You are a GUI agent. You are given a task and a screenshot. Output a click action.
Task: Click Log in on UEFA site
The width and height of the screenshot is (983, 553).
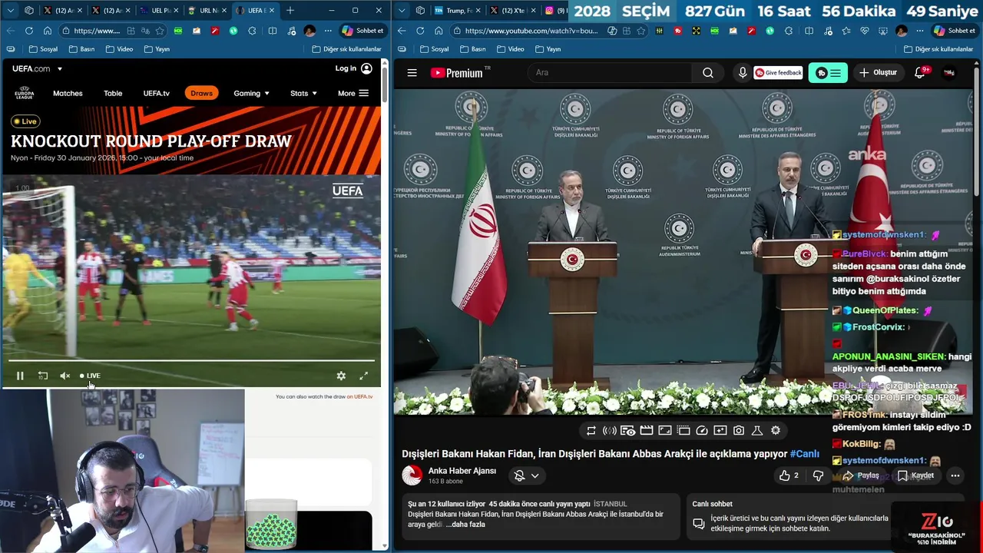point(353,68)
